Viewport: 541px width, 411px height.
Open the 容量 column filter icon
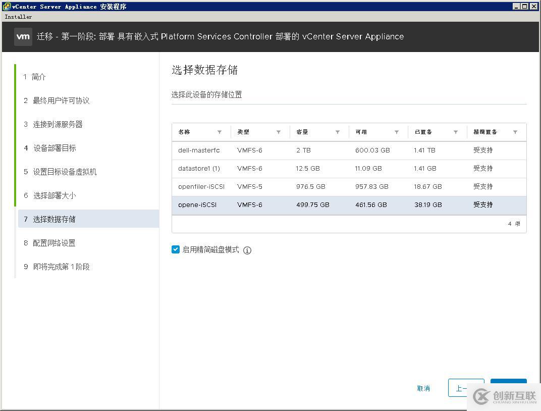338,132
